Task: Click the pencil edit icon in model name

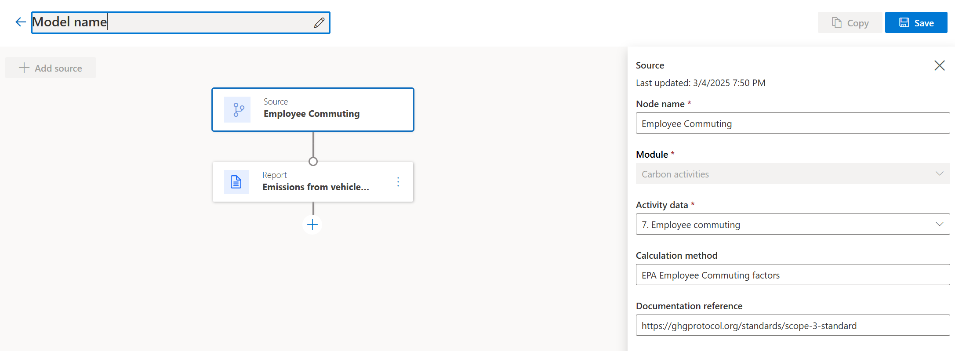Action: point(319,23)
